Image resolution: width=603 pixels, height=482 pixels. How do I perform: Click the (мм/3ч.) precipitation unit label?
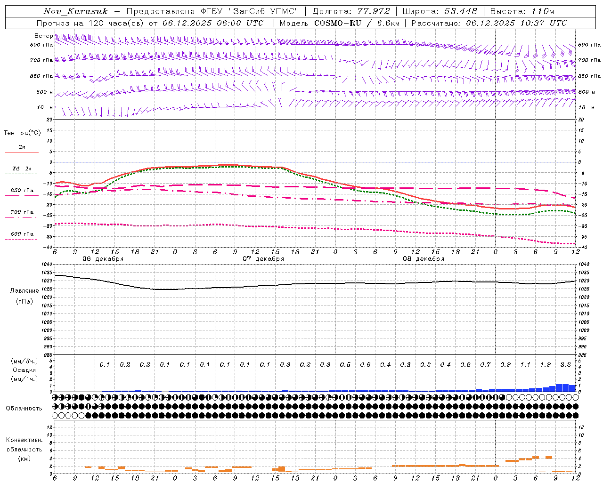(24, 361)
